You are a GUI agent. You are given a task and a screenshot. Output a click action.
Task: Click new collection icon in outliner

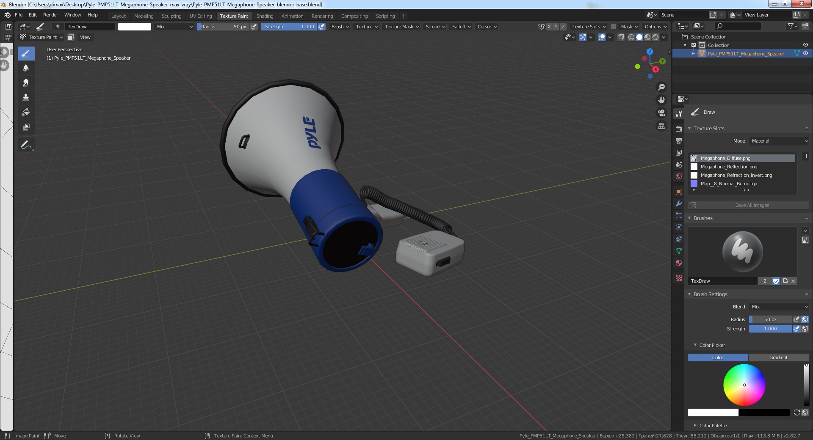pos(805,26)
